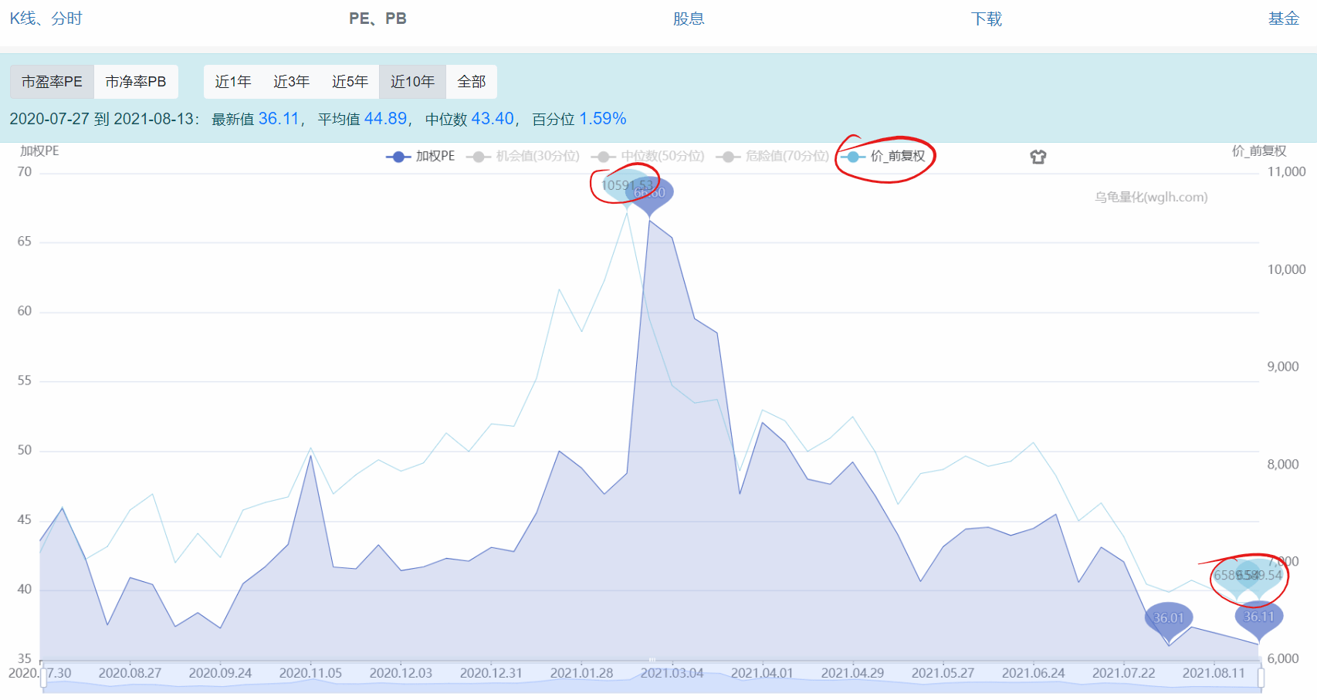This screenshot has height=700, width=1317.
Task: Click the 价_前复权 right axis title
Action: 1259,151
